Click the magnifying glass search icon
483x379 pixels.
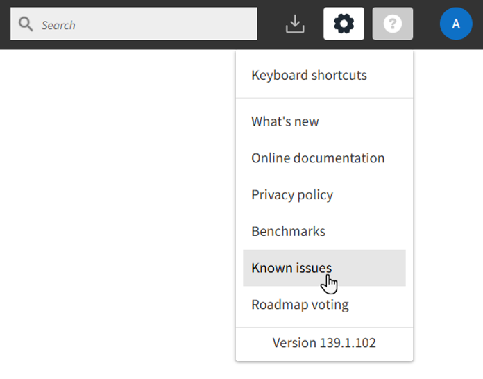(26, 25)
